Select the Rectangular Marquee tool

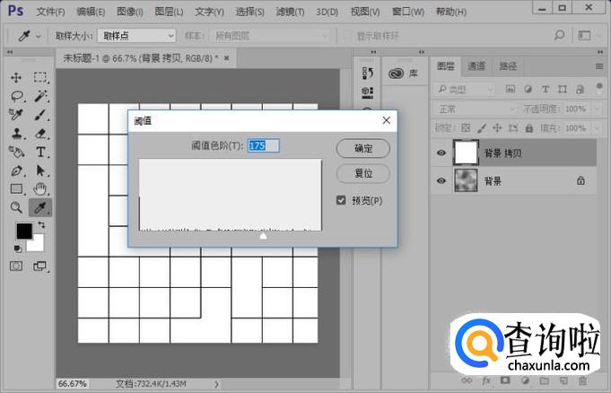[x=40, y=77]
